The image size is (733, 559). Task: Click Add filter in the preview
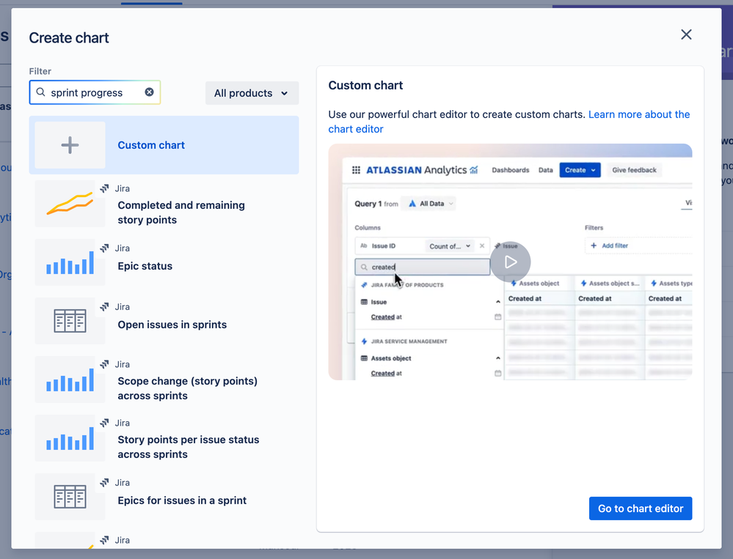[610, 245]
